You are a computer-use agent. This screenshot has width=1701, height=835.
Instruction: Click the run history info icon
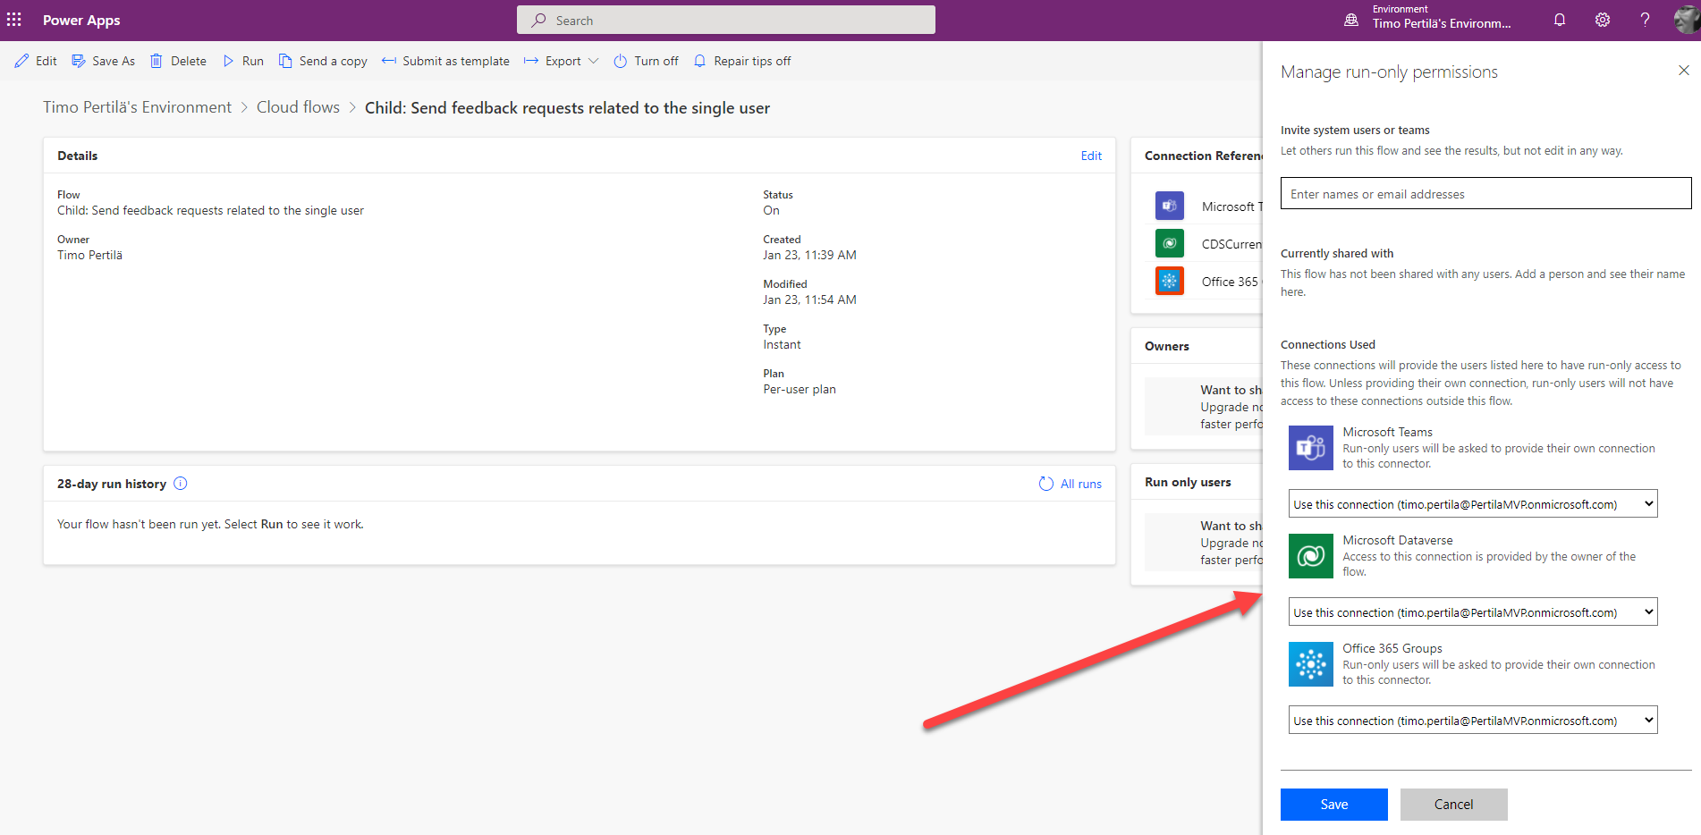(x=181, y=484)
